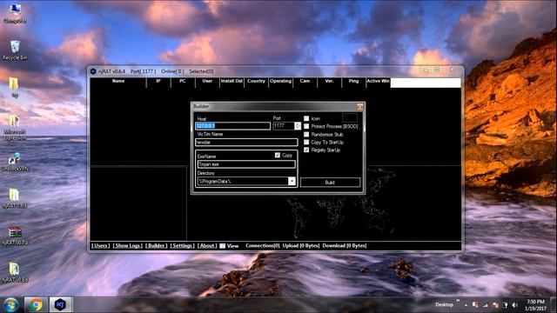Click the Cam column header
The height and width of the screenshot is (313, 557).
click(x=305, y=81)
